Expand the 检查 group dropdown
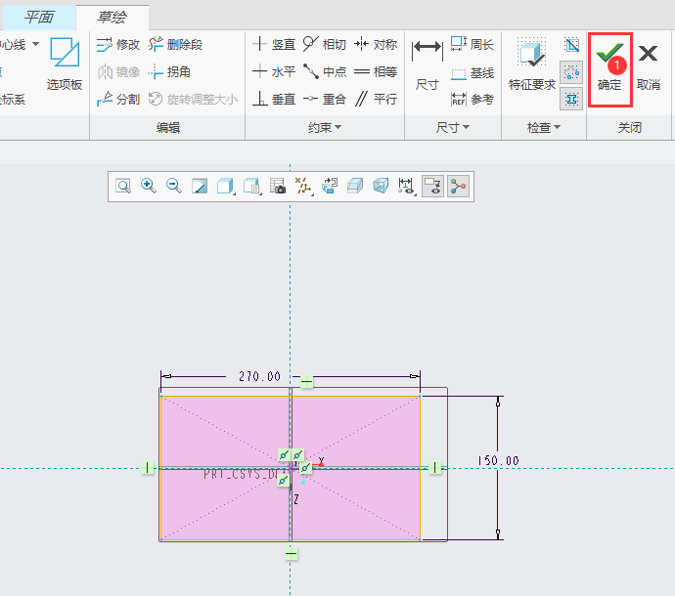 pos(544,127)
